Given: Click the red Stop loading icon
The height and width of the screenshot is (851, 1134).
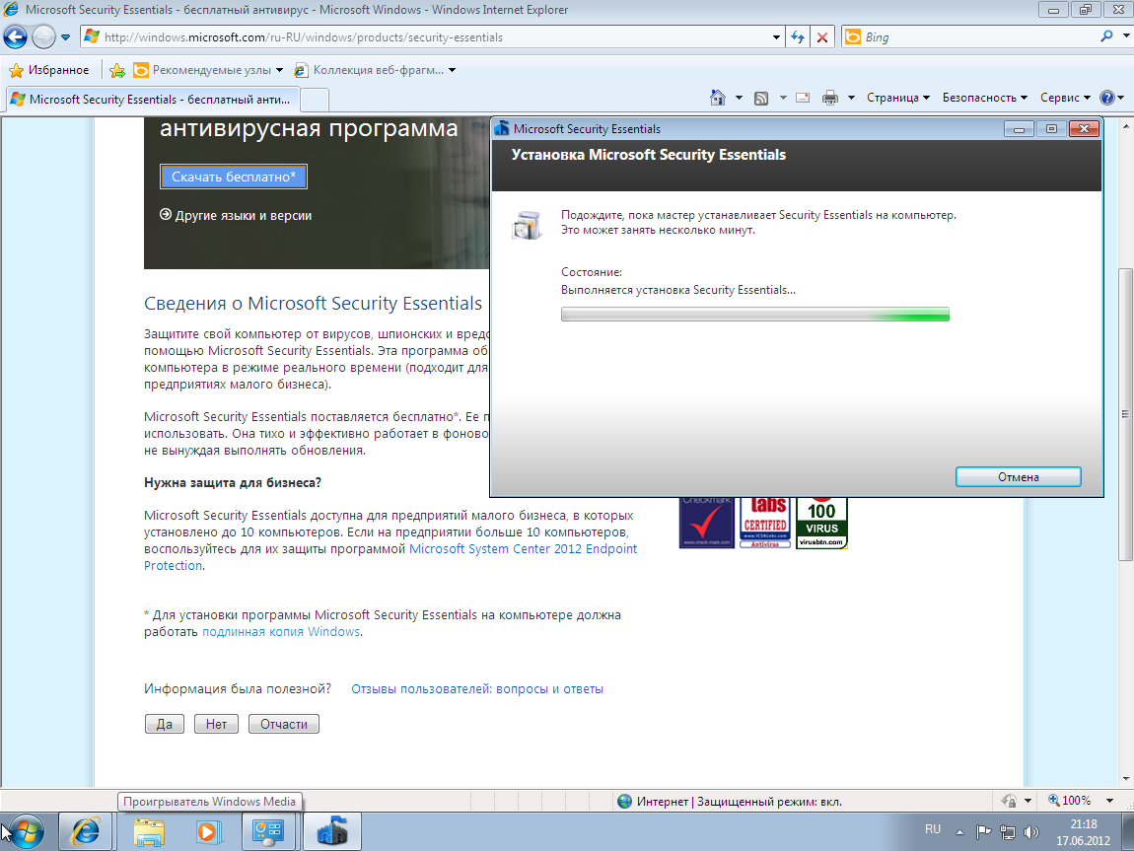Looking at the screenshot, I should click(x=822, y=36).
